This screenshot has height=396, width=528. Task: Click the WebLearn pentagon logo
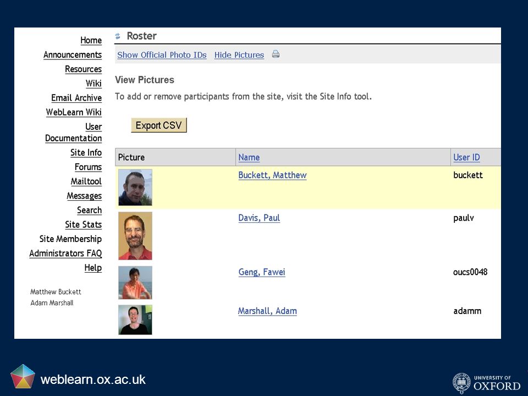point(23,376)
